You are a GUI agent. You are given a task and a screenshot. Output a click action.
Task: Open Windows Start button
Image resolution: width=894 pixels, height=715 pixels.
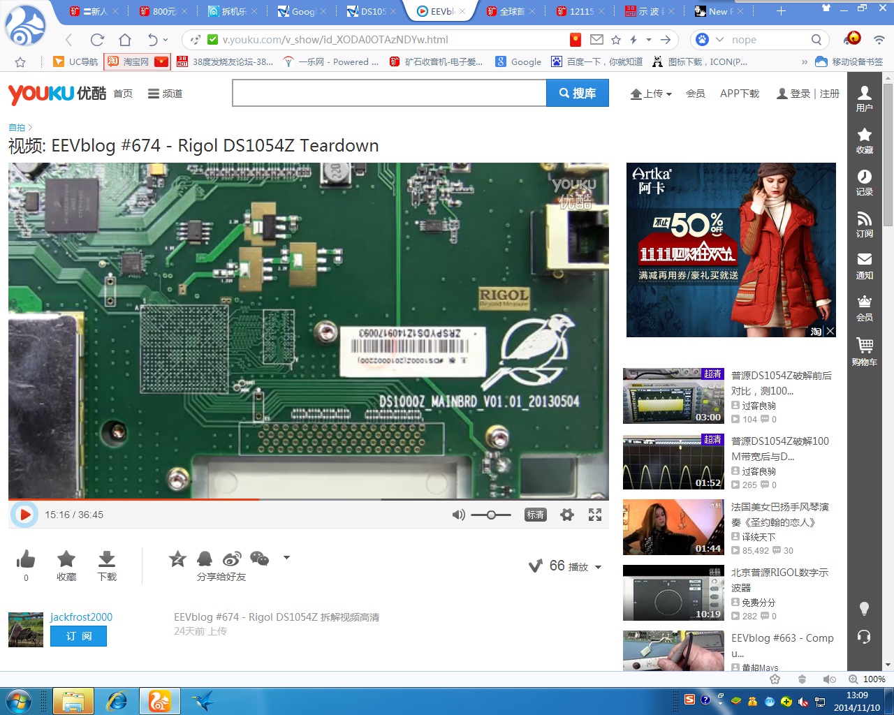tap(19, 701)
